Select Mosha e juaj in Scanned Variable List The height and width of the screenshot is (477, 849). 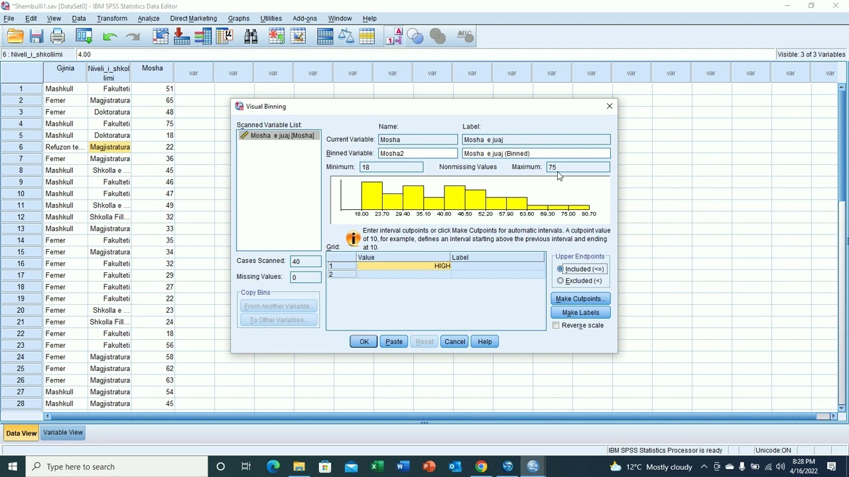(x=278, y=136)
